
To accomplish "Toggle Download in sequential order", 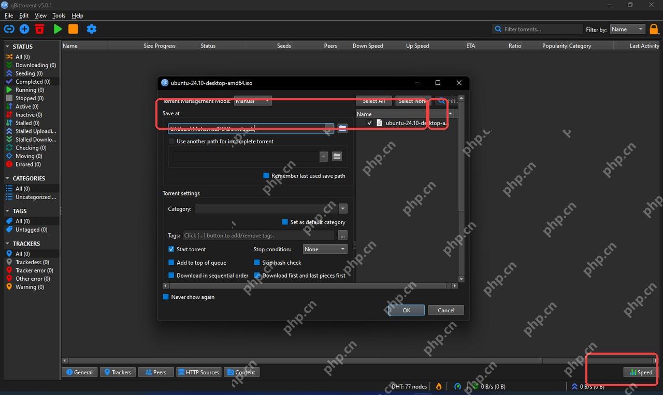I will point(171,276).
